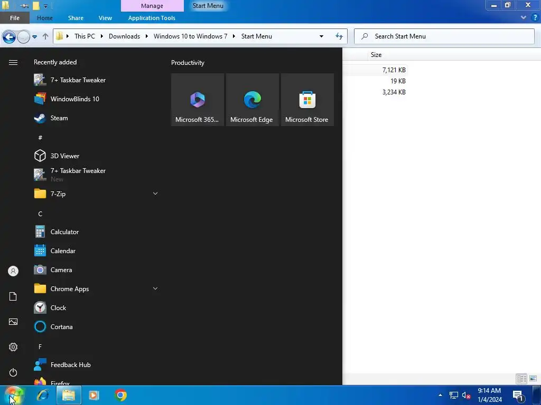541x405 pixels.
Task: Click Windows 10 to Windows 7 breadcrumb
Action: coord(190,36)
